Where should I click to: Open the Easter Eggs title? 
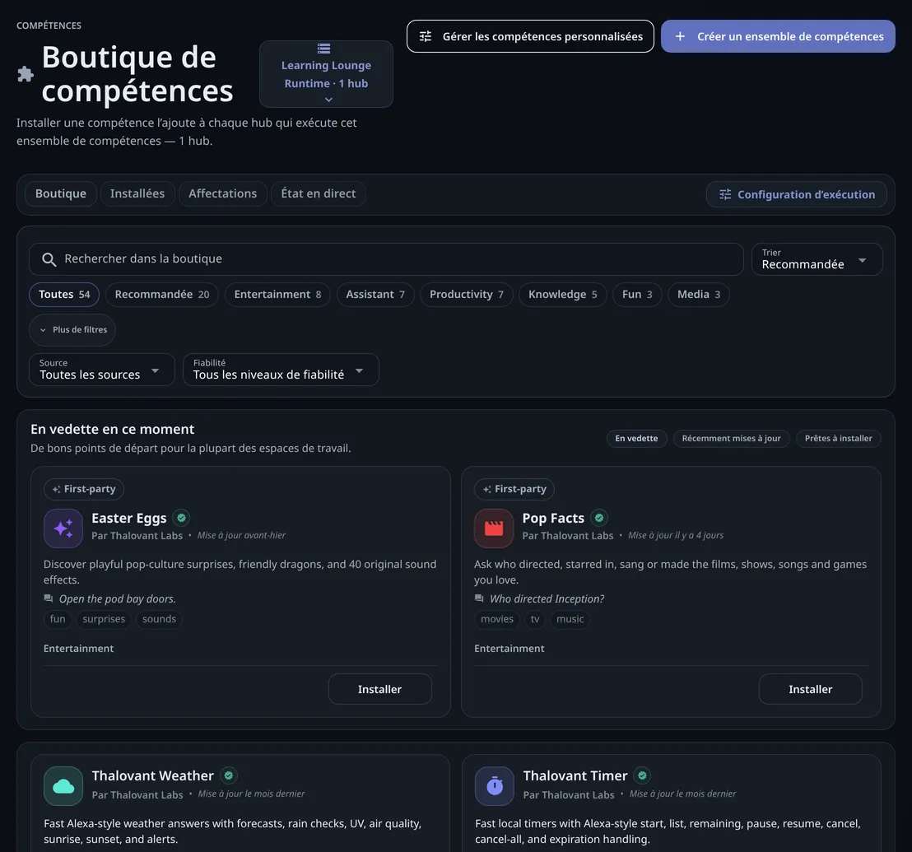pos(129,518)
